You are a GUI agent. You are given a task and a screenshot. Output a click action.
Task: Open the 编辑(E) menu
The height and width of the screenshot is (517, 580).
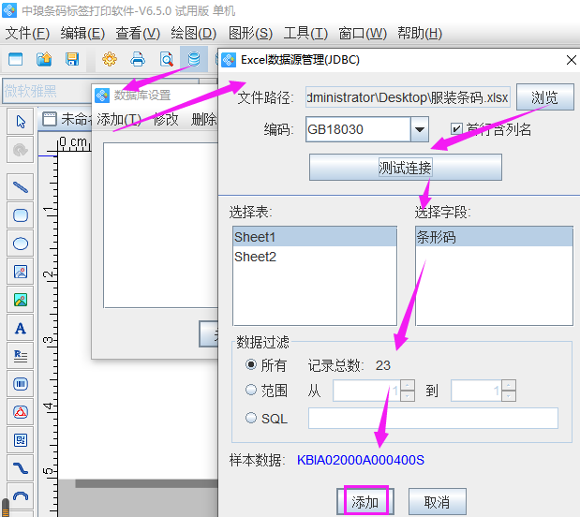point(82,34)
